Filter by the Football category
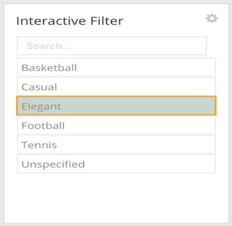Viewport: 232px width, 226px height. 116,125
